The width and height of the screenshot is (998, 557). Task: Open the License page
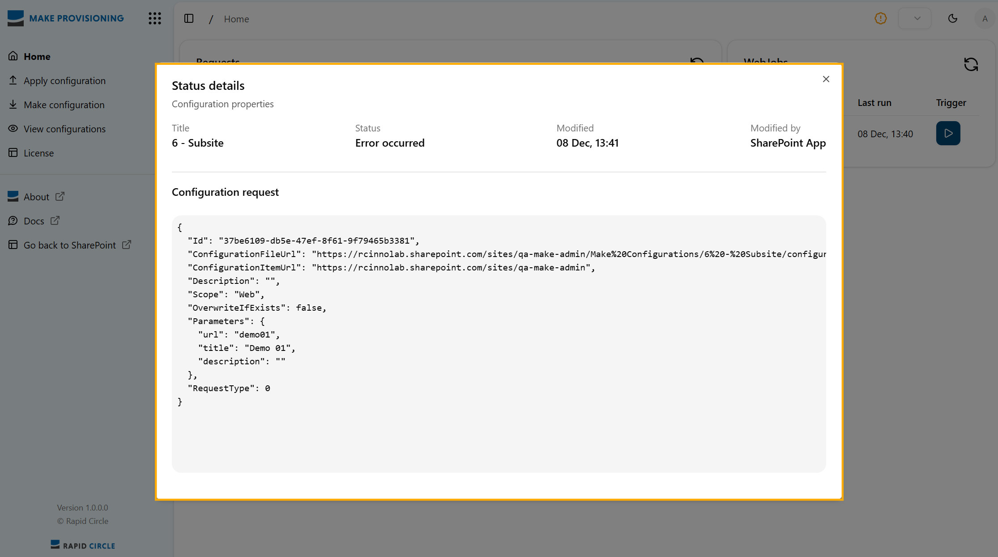coord(38,153)
